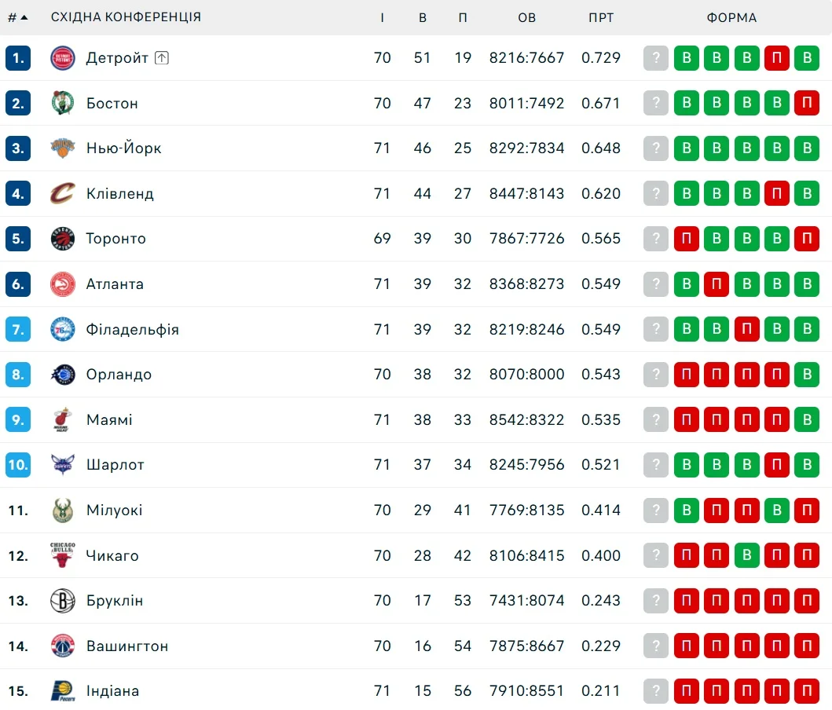
Task: Click the promotion arrow icon beside Детройт
Action: click(x=162, y=57)
